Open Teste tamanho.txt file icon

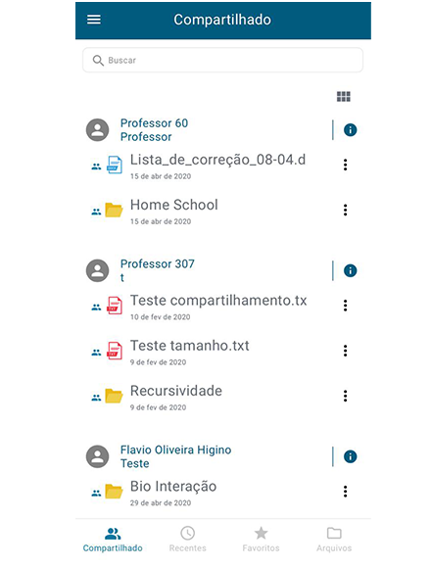point(114,351)
